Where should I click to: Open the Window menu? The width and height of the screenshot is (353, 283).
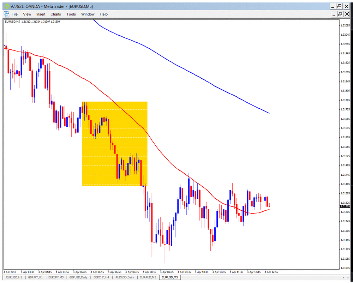coord(88,14)
